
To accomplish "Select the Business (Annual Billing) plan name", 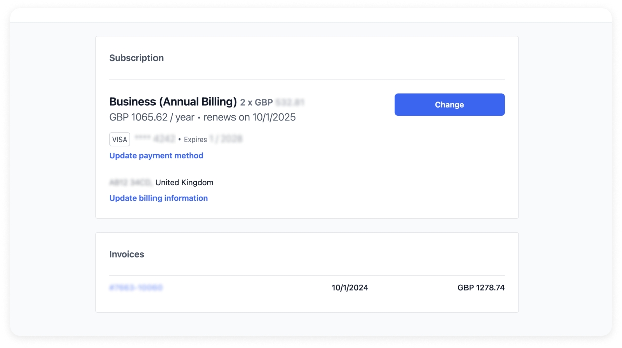I will [173, 102].
